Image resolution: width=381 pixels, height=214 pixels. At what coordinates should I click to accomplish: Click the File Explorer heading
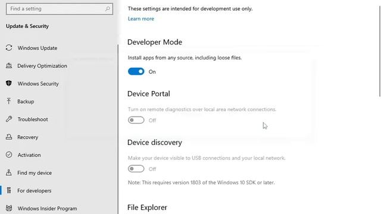[x=147, y=207]
